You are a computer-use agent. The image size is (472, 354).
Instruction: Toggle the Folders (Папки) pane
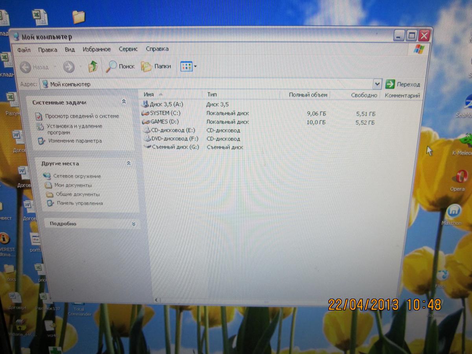coord(156,66)
